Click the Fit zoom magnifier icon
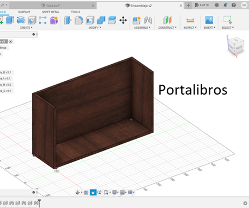The height and width of the screenshot is (208, 249). 106,193
